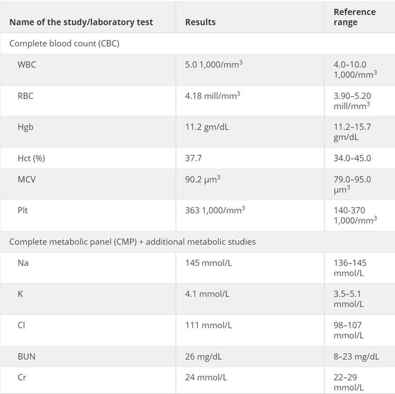395x394 pixels.
Task: Click the Reference range column header
Action: pyautogui.click(x=355, y=17)
